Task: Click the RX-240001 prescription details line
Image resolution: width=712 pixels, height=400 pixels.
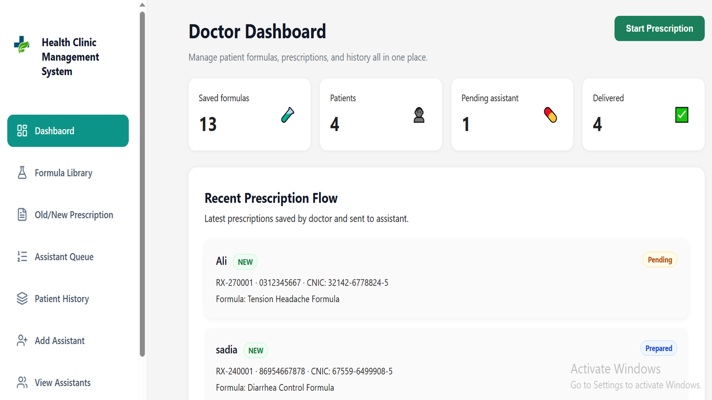Action: coord(304,371)
